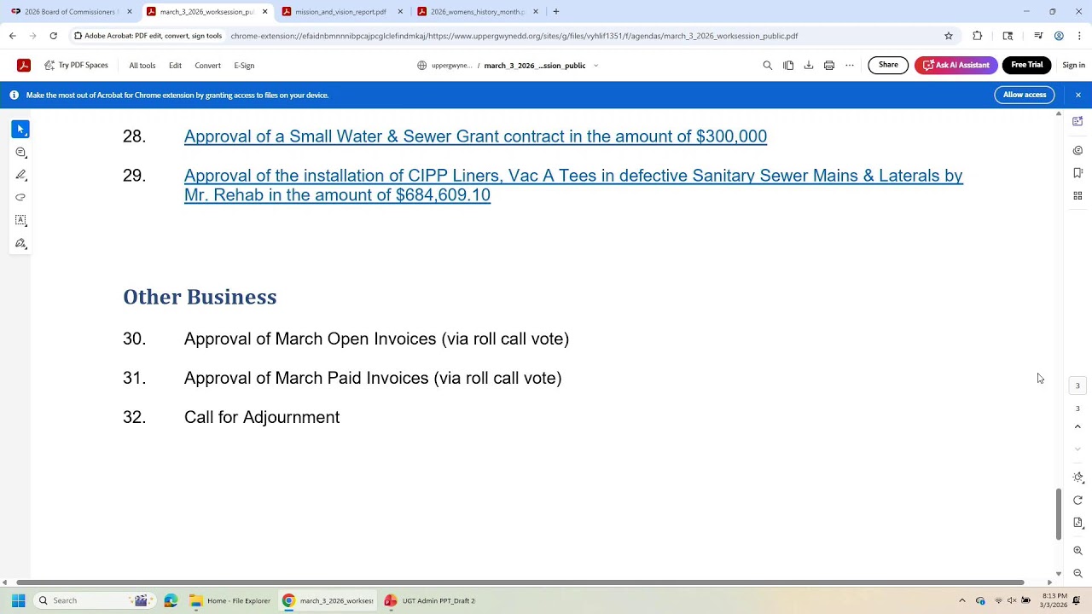Image resolution: width=1092 pixels, height=614 pixels.
Task: Go to next page with down chevron
Action: point(1077,449)
